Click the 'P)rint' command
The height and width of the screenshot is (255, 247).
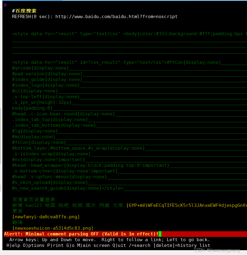tap(55, 245)
